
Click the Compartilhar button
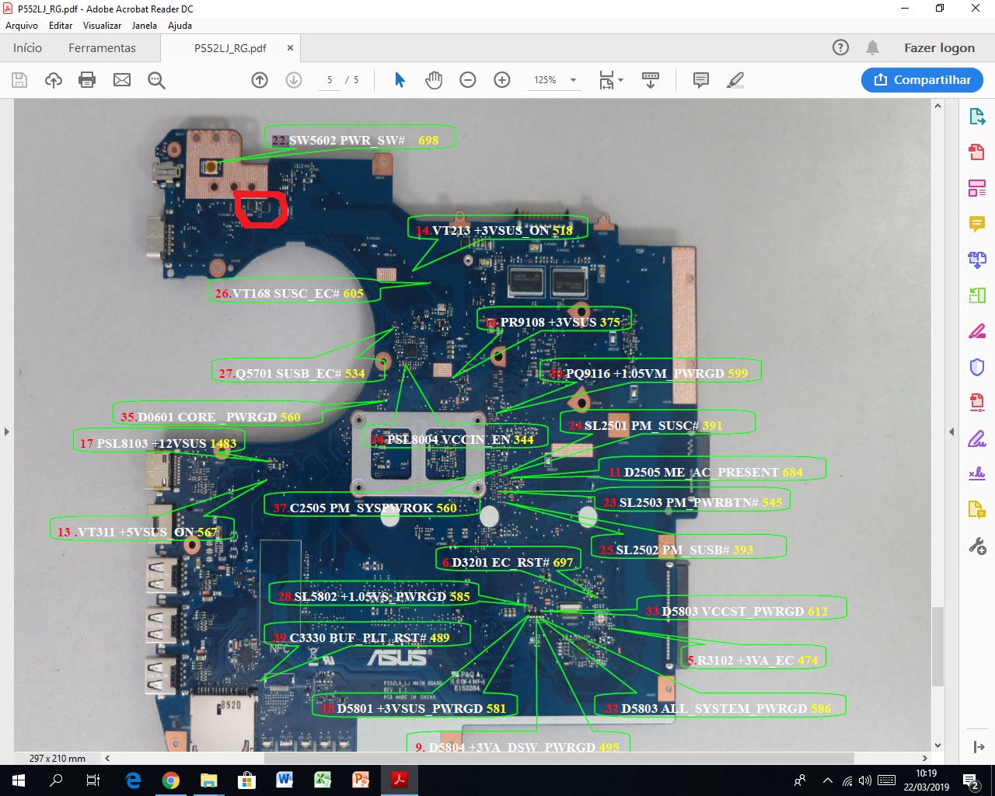tap(922, 80)
